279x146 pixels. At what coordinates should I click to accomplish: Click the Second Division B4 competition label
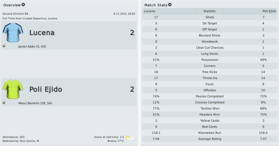tap(15, 14)
